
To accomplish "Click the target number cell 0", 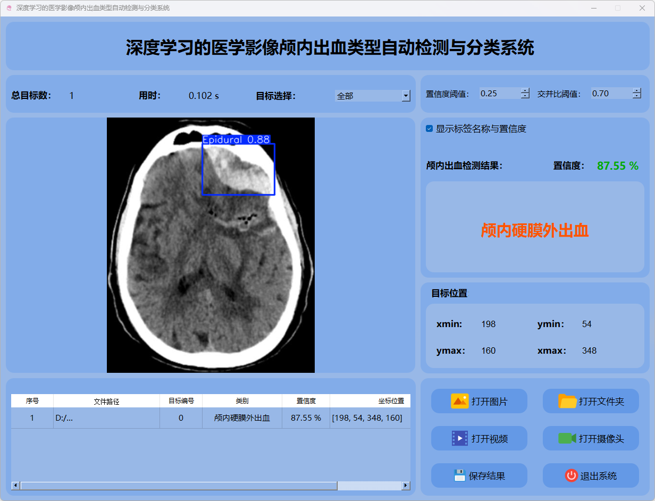I will (181, 418).
